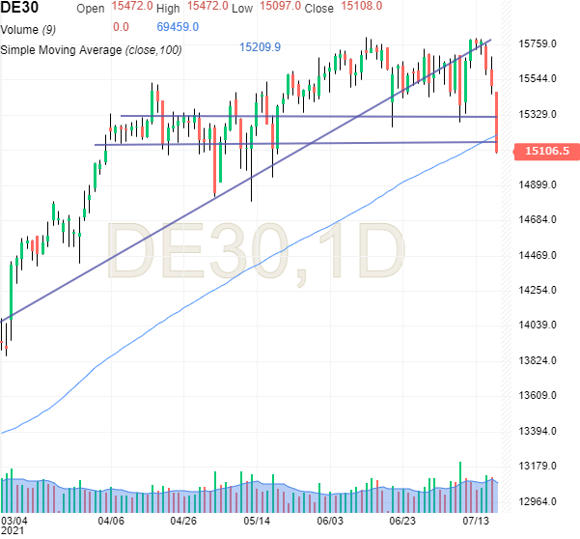Click the last red candlestick at right
This screenshot has height=539, width=580.
tap(496, 121)
